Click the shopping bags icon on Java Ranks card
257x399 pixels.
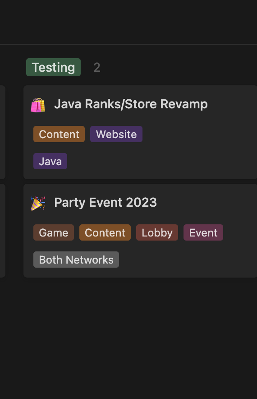pyautogui.click(x=38, y=105)
